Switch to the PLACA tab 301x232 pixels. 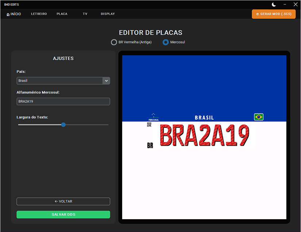pos(62,14)
